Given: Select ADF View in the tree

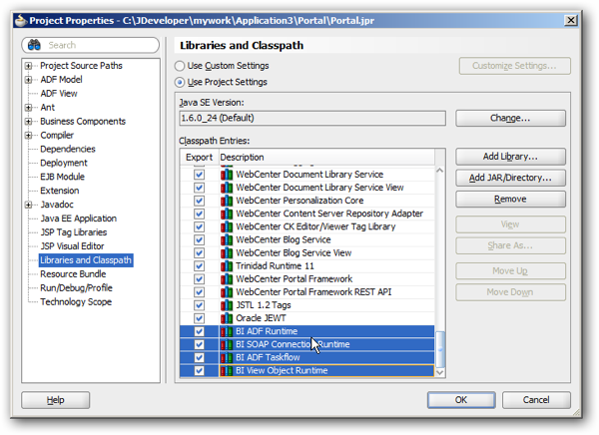Looking at the screenshot, I should coord(59,94).
